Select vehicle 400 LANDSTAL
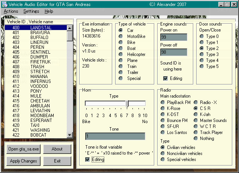 tap(36, 28)
